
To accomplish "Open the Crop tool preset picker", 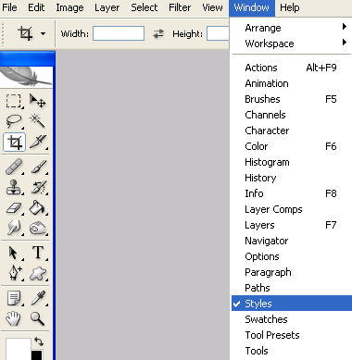I will tap(43, 33).
